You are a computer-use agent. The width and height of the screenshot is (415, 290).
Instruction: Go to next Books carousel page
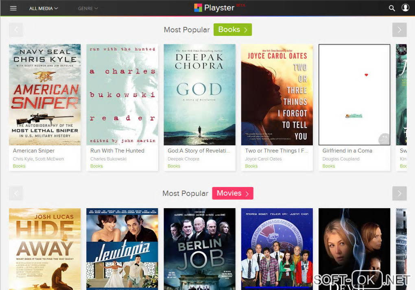click(x=399, y=30)
